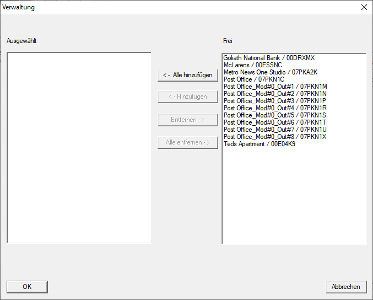
Task: Select Post Office_Mod#0_Out#2 / 07PKN1N
Action: pyautogui.click(x=275, y=94)
